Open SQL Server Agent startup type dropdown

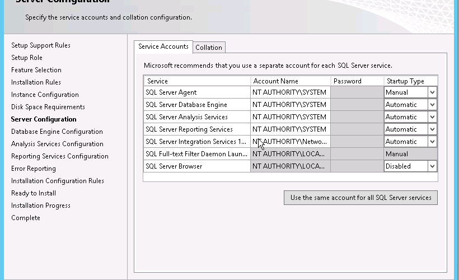click(x=432, y=92)
